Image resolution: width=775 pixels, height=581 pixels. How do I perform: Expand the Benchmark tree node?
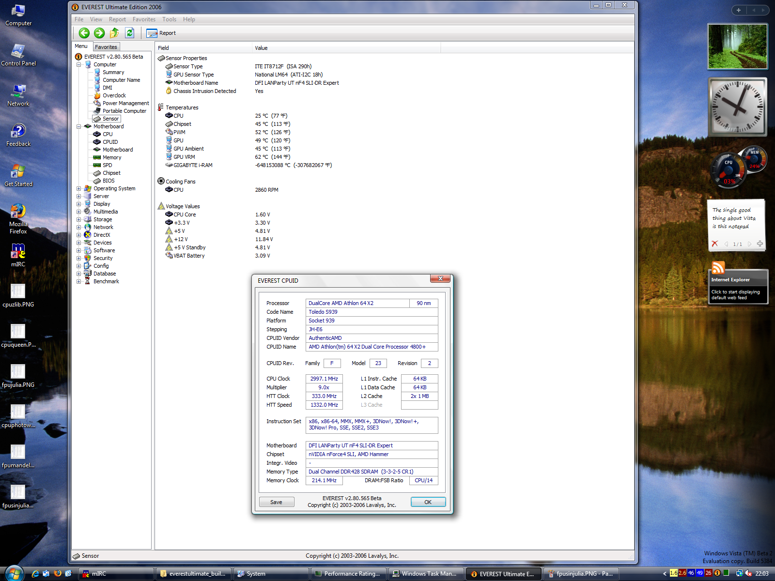click(79, 282)
